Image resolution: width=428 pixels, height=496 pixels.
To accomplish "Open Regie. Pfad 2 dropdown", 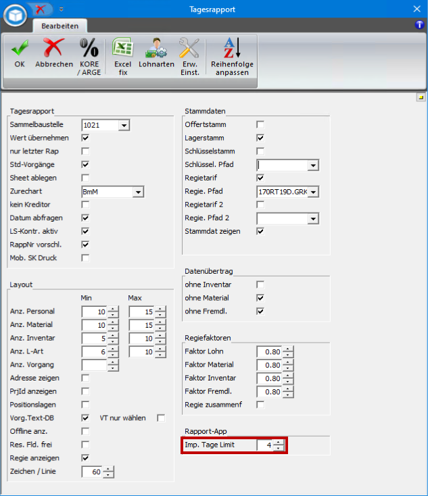I will [313, 218].
